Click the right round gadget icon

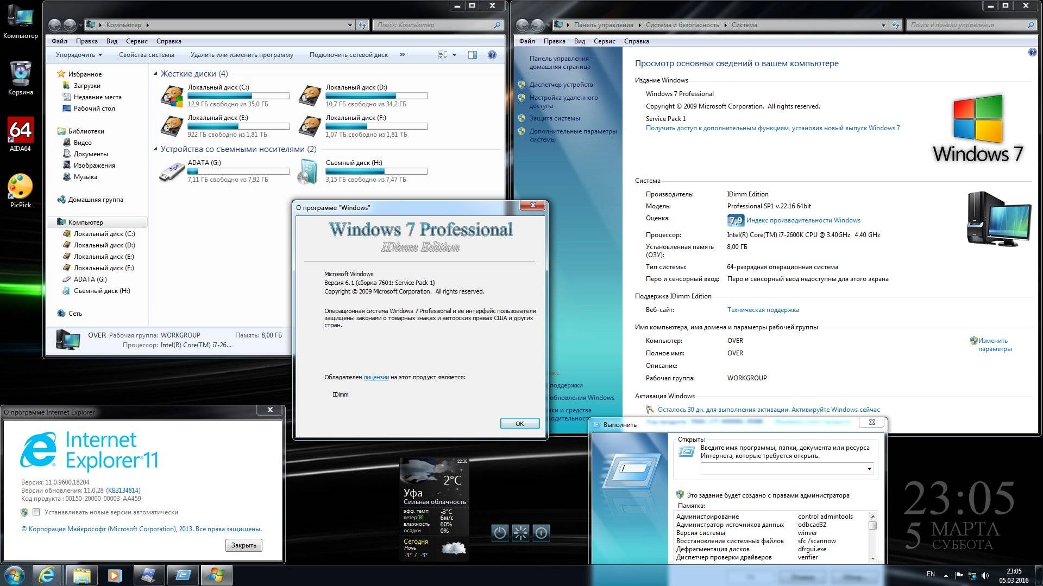pos(541,533)
